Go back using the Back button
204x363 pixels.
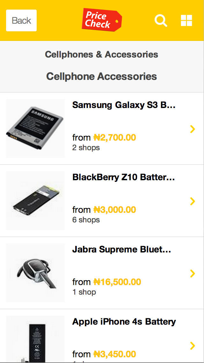point(21,20)
